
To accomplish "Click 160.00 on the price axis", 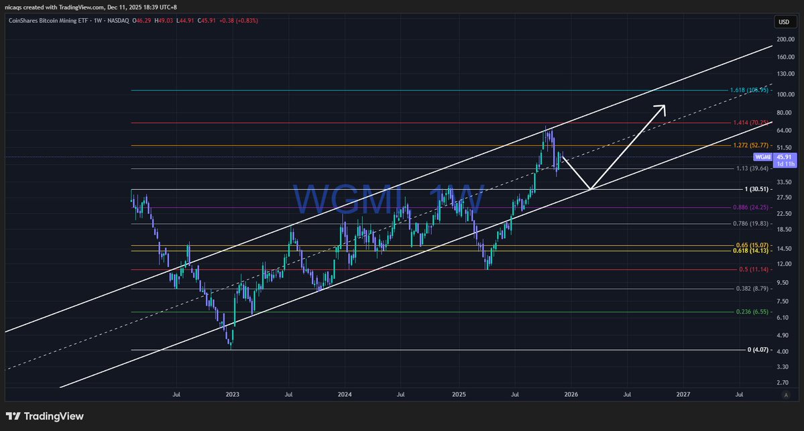I will pos(785,58).
